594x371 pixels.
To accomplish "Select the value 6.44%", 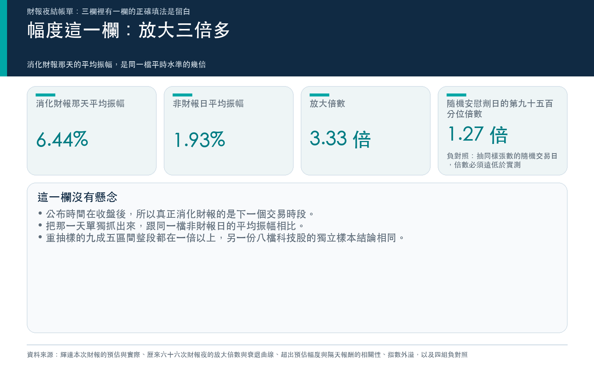I will [x=62, y=139].
